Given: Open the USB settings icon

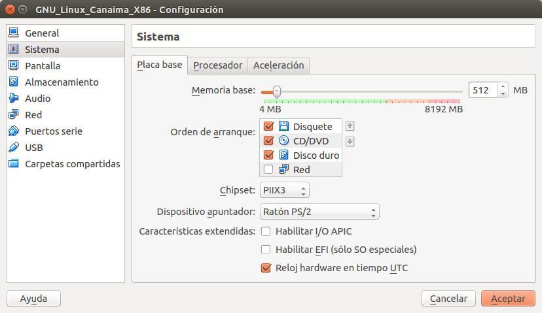Looking at the screenshot, I should (13, 148).
